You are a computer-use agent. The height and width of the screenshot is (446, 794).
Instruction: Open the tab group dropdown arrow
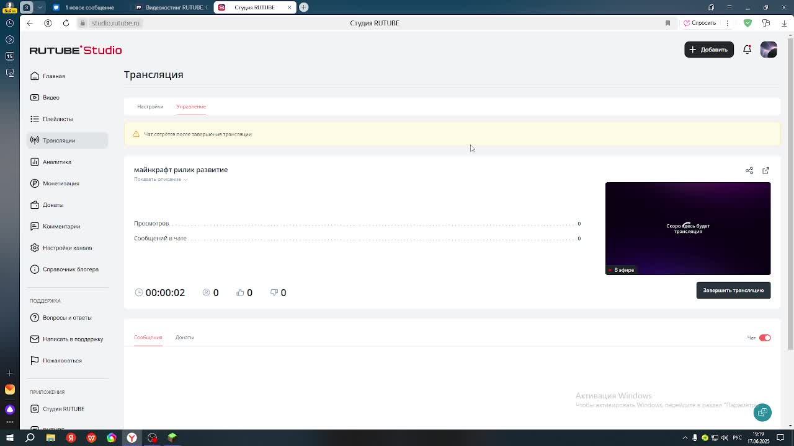click(40, 7)
